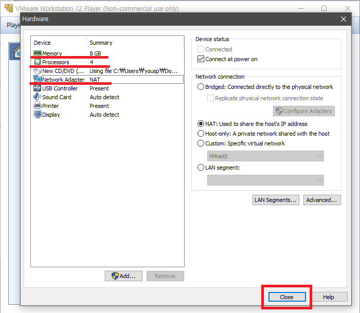Screen dimensions: 360x313
Task: Open the LAN segment dropdown list
Action: click(x=265, y=180)
